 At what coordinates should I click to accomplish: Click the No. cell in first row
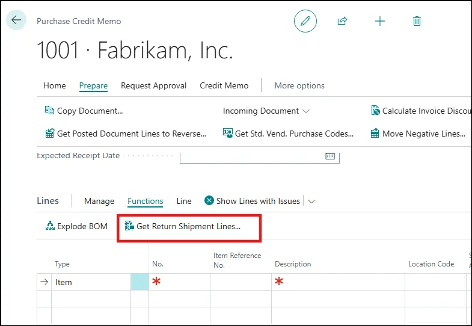coord(179,282)
